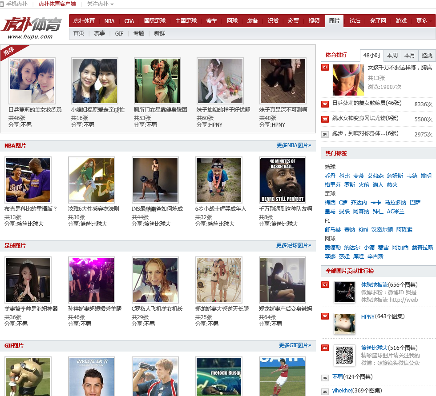Image resolution: width=436 pixels, height=396 pixels.
Task: Open the 首页 sub-navigation link
Action: (x=79, y=33)
